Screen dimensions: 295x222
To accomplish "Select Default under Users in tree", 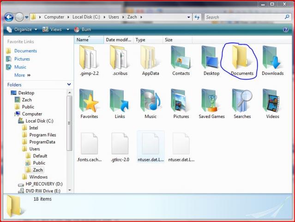I will pyautogui.click(x=40, y=156).
